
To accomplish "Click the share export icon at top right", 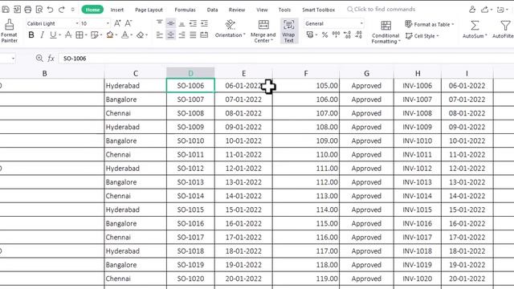I will pyautogui.click(x=485, y=10).
